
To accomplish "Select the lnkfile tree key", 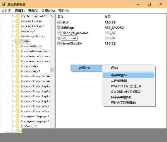I will tap(25, 41).
